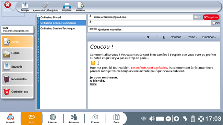Open the Indésirables spam folder

(17, 79)
